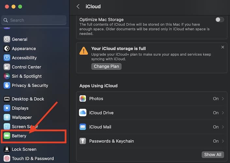Click the Photos app icon
230x163 pixels.
pyautogui.click(x=83, y=98)
